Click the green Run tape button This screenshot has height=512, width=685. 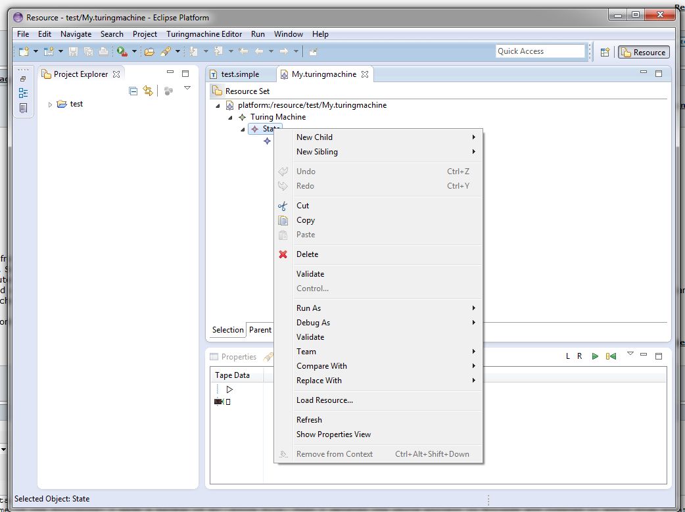pos(595,356)
